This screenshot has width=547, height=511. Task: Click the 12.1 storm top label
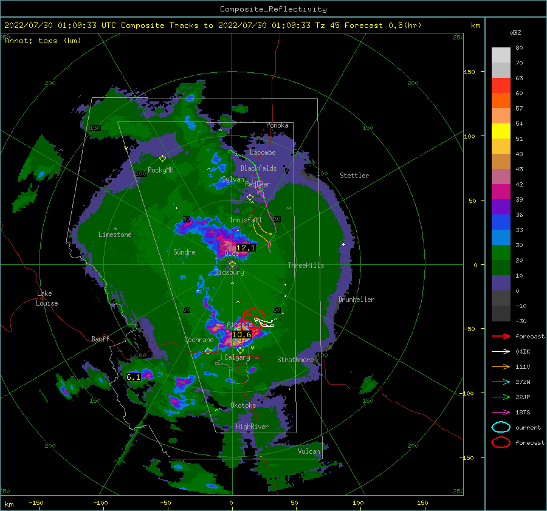click(246, 248)
